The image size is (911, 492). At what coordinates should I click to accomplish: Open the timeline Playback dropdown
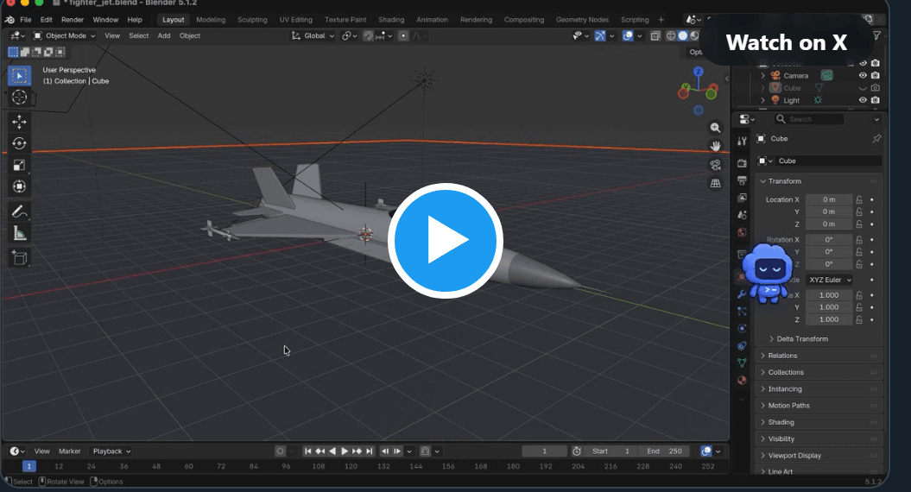tap(111, 451)
